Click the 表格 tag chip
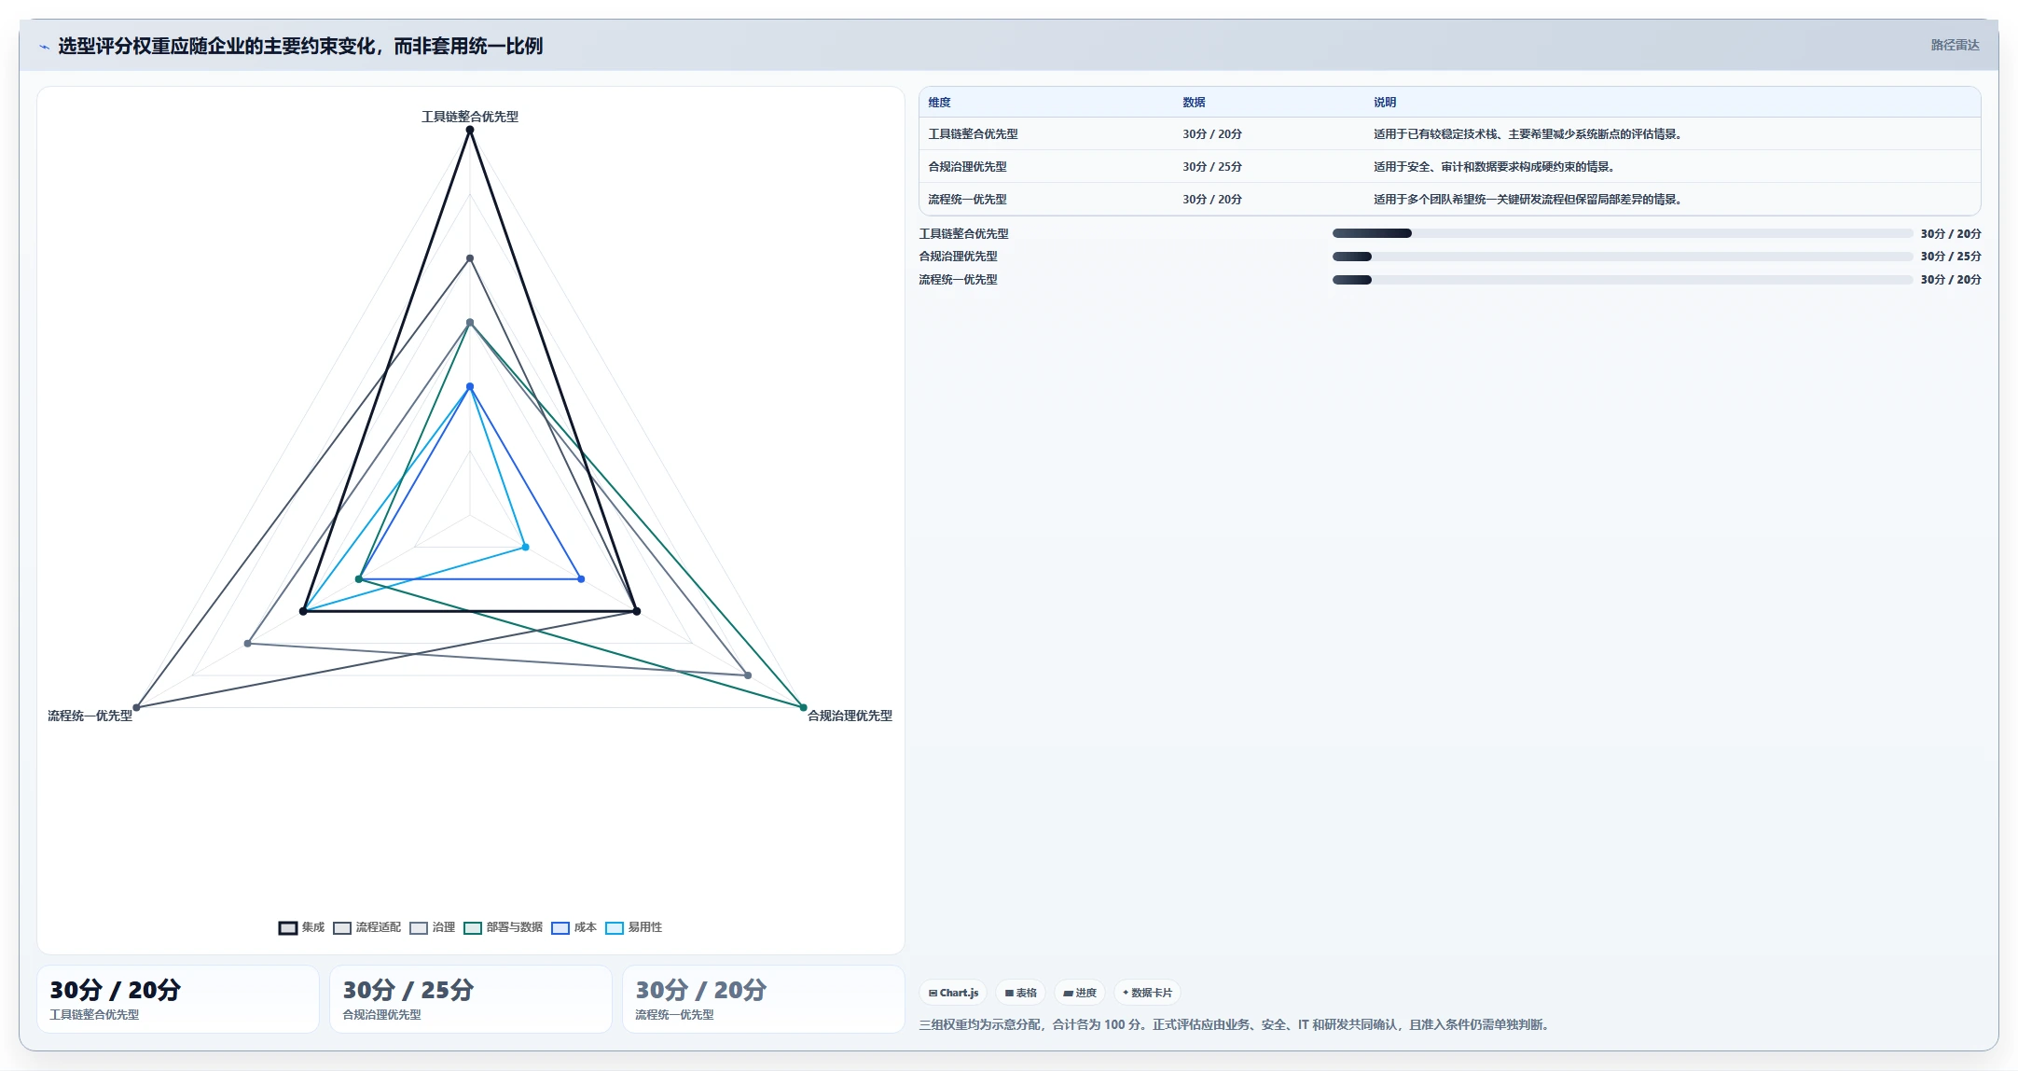The image size is (2018, 1071). pyautogui.click(x=1020, y=993)
